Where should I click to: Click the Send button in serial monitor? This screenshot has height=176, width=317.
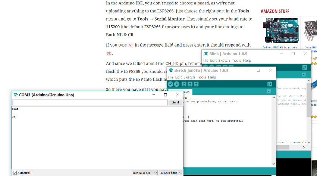[x=175, y=102]
